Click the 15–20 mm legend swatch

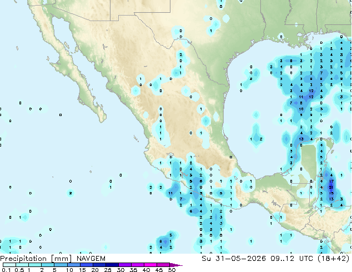coord(86,265)
